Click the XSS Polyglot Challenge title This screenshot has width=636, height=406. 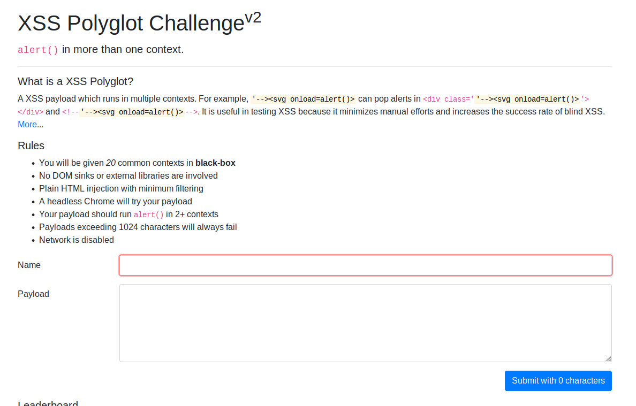tap(131, 24)
